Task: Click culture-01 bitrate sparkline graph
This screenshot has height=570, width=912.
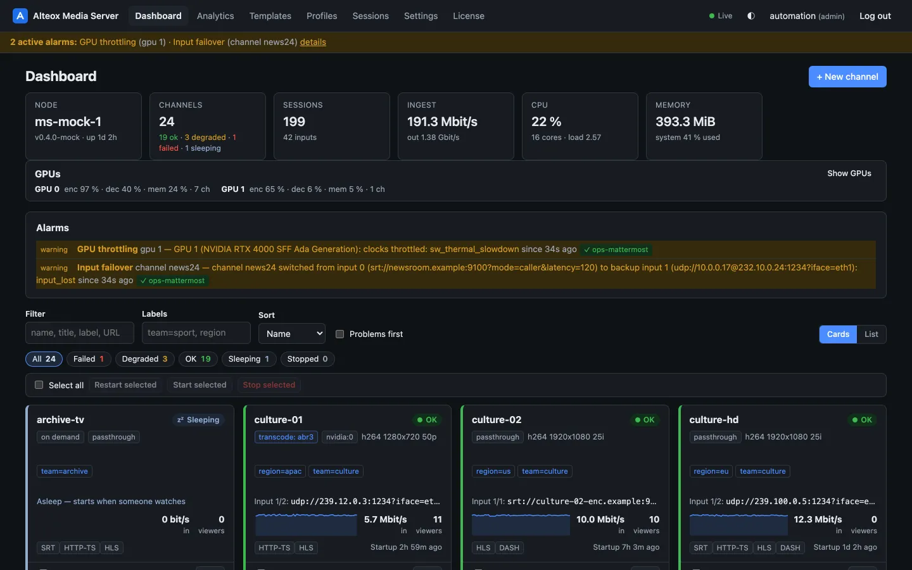Action: coord(307,525)
